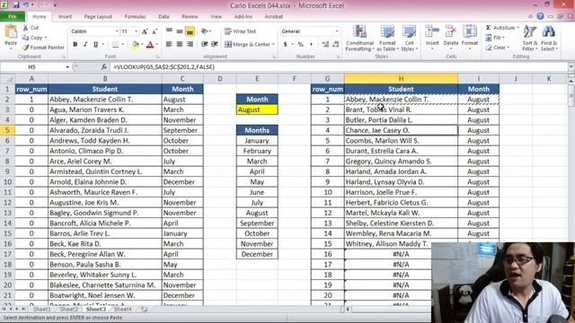575x323 pixels.
Task: Switch to the Review tab
Action: (190, 16)
